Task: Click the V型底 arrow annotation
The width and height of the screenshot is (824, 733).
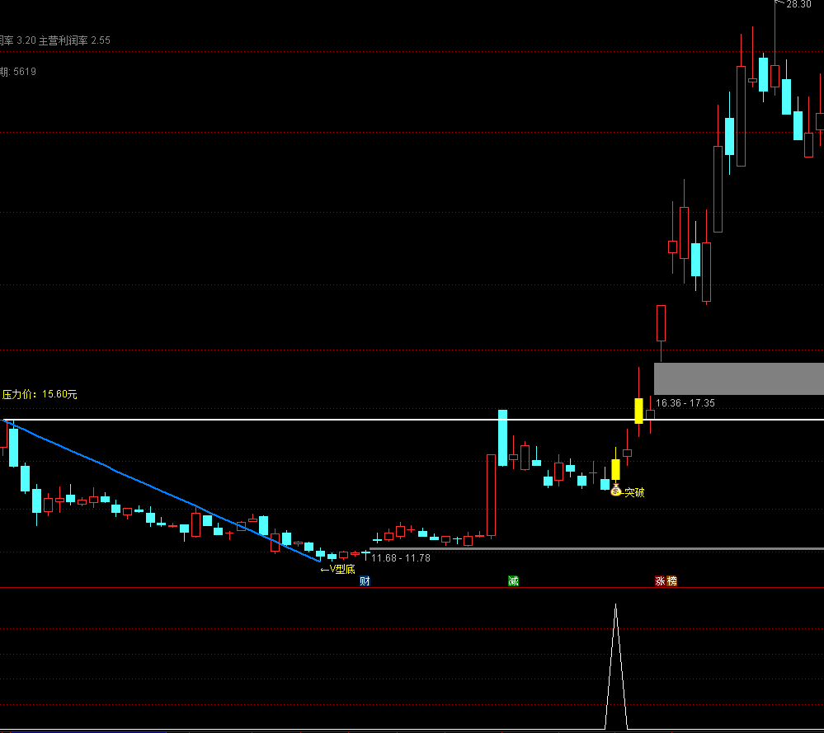Action: tap(337, 569)
